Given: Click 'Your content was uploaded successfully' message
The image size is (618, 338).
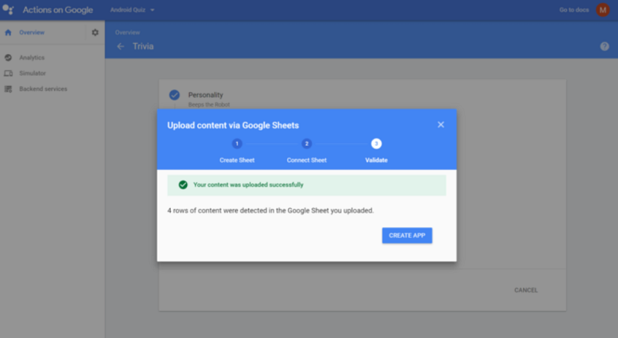Looking at the screenshot, I should [x=248, y=184].
